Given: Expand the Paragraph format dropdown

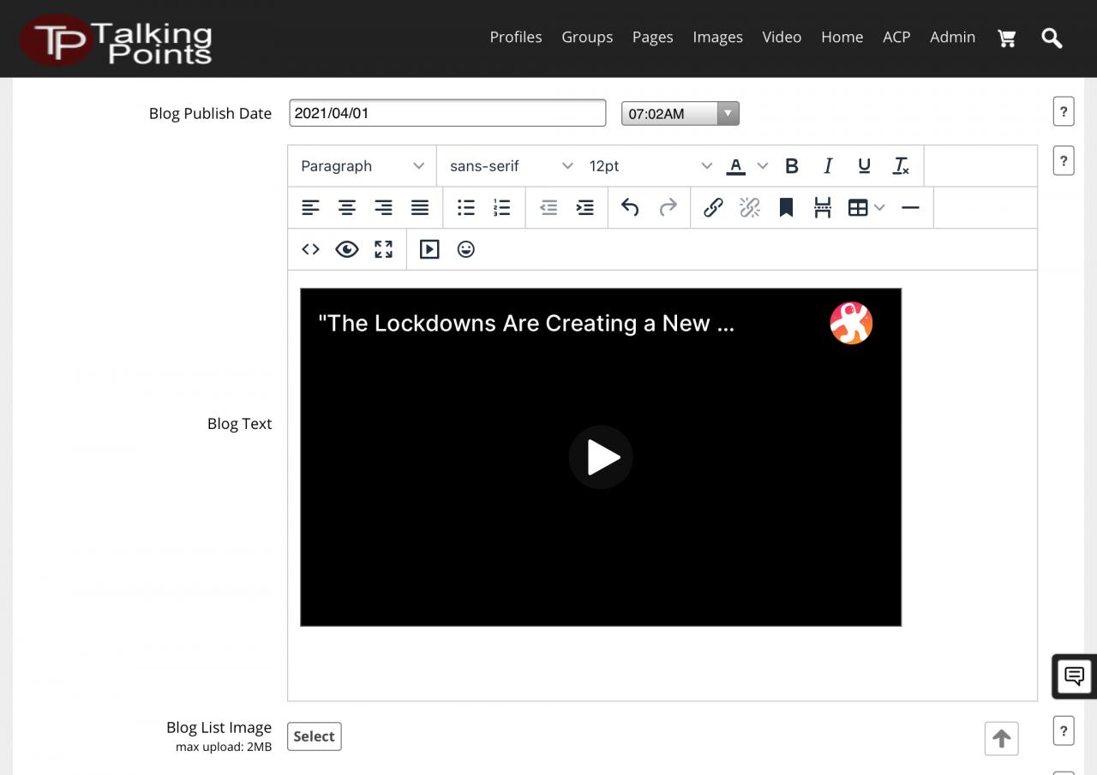Looking at the screenshot, I should click(x=362, y=166).
